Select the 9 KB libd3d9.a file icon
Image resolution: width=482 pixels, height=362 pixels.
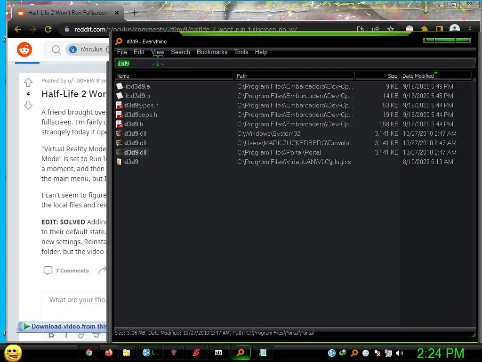click(119, 87)
